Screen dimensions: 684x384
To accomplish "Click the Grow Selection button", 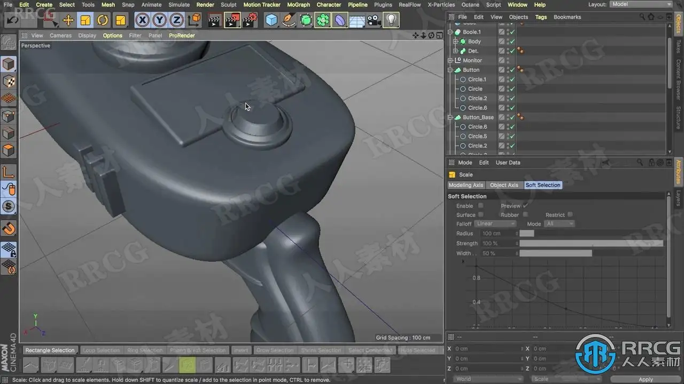I will coord(275,350).
